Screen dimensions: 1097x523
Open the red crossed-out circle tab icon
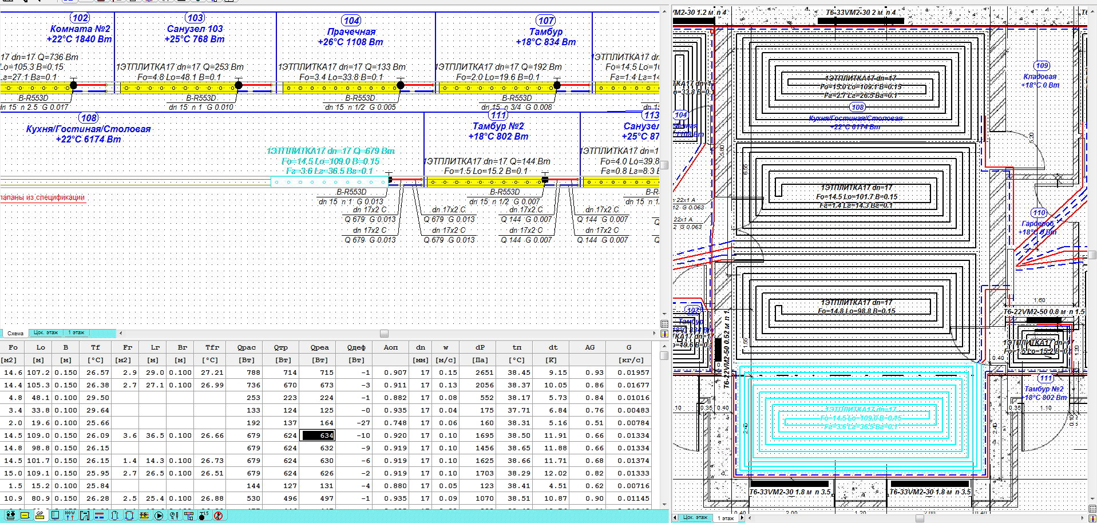pyautogui.click(x=218, y=516)
